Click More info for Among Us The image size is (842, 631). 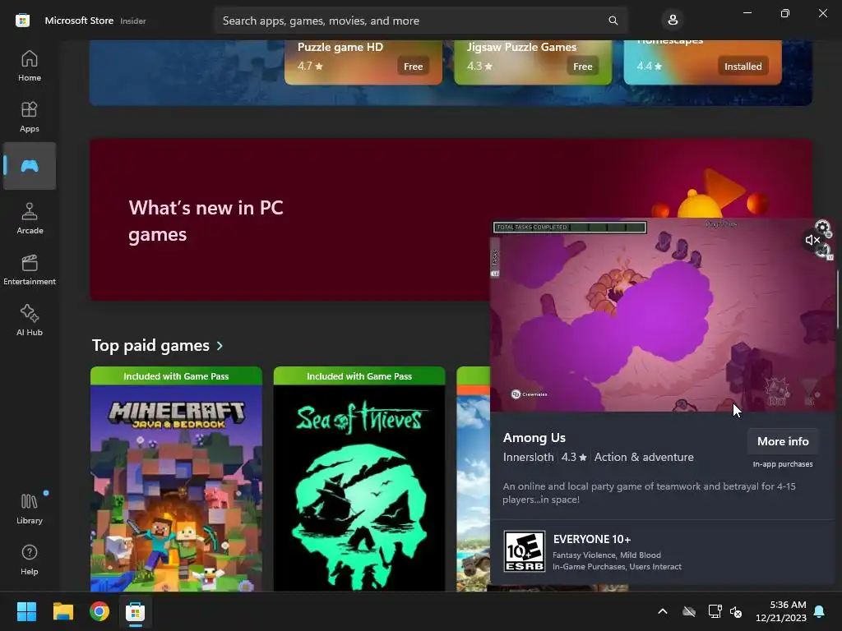coord(783,441)
